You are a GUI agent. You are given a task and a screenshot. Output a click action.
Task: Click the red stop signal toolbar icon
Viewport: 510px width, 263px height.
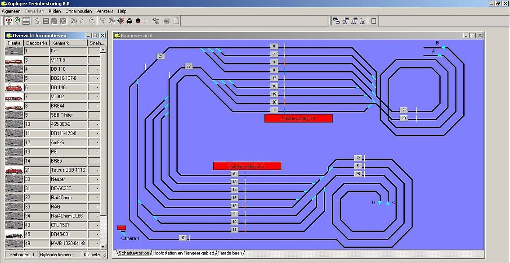(x=9, y=21)
